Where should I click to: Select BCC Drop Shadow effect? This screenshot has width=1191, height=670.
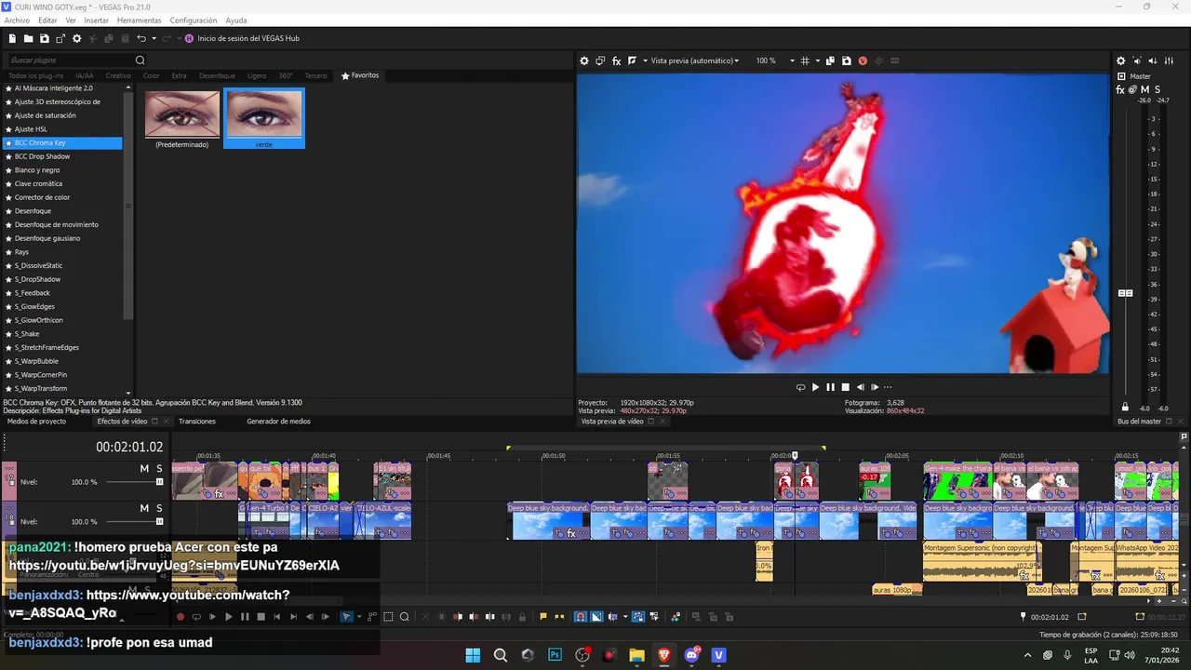42,156
